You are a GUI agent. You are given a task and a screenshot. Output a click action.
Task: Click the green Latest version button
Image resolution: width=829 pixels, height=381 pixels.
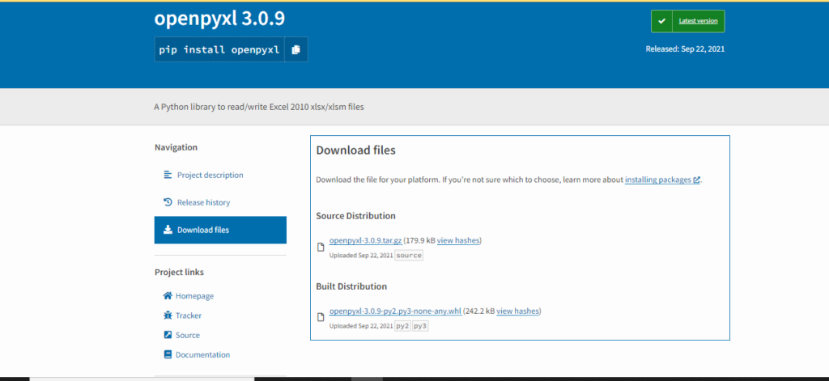click(x=687, y=21)
